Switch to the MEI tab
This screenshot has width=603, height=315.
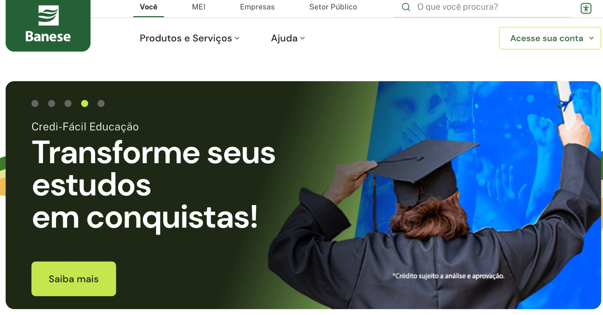[199, 7]
